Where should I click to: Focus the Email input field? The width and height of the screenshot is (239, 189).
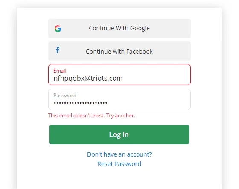pos(119,75)
